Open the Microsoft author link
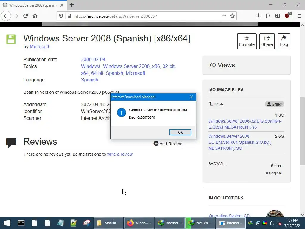The width and height of the screenshot is (305, 229). (x=39, y=47)
